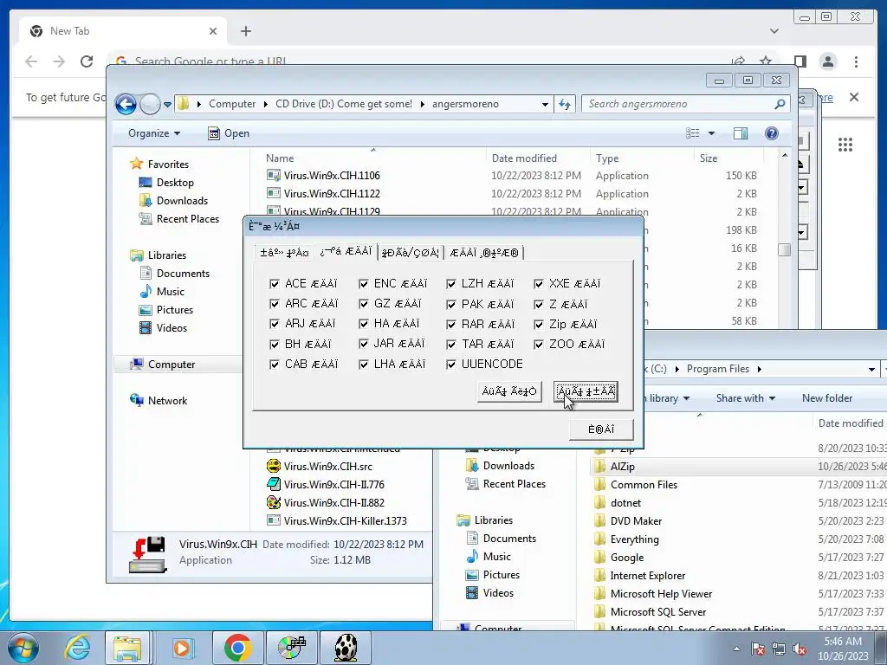The height and width of the screenshot is (665, 887).
Task: Click the dialog's bottom confirm button
Action: click(x=601, y=429)
